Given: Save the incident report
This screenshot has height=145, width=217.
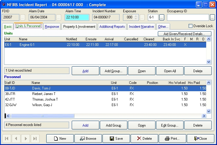Looking at the screenshot, I should pyautogui.click(x=116, y=139).
